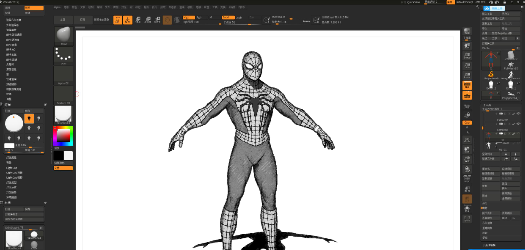This screenshot has height=250, width=525.
Task: Expand the 灯光 panel header
Action: click(x=8, y=105)
